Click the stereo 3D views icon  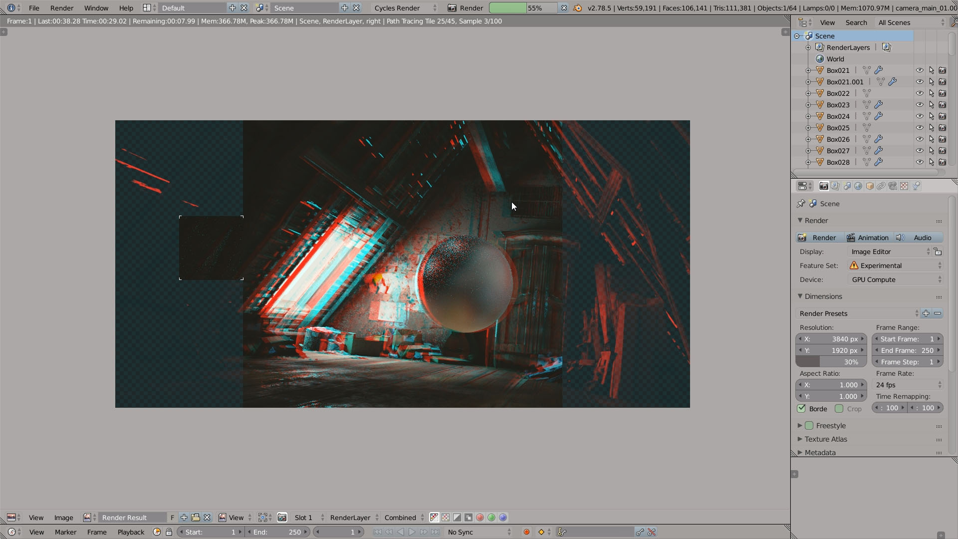point(282,518)
